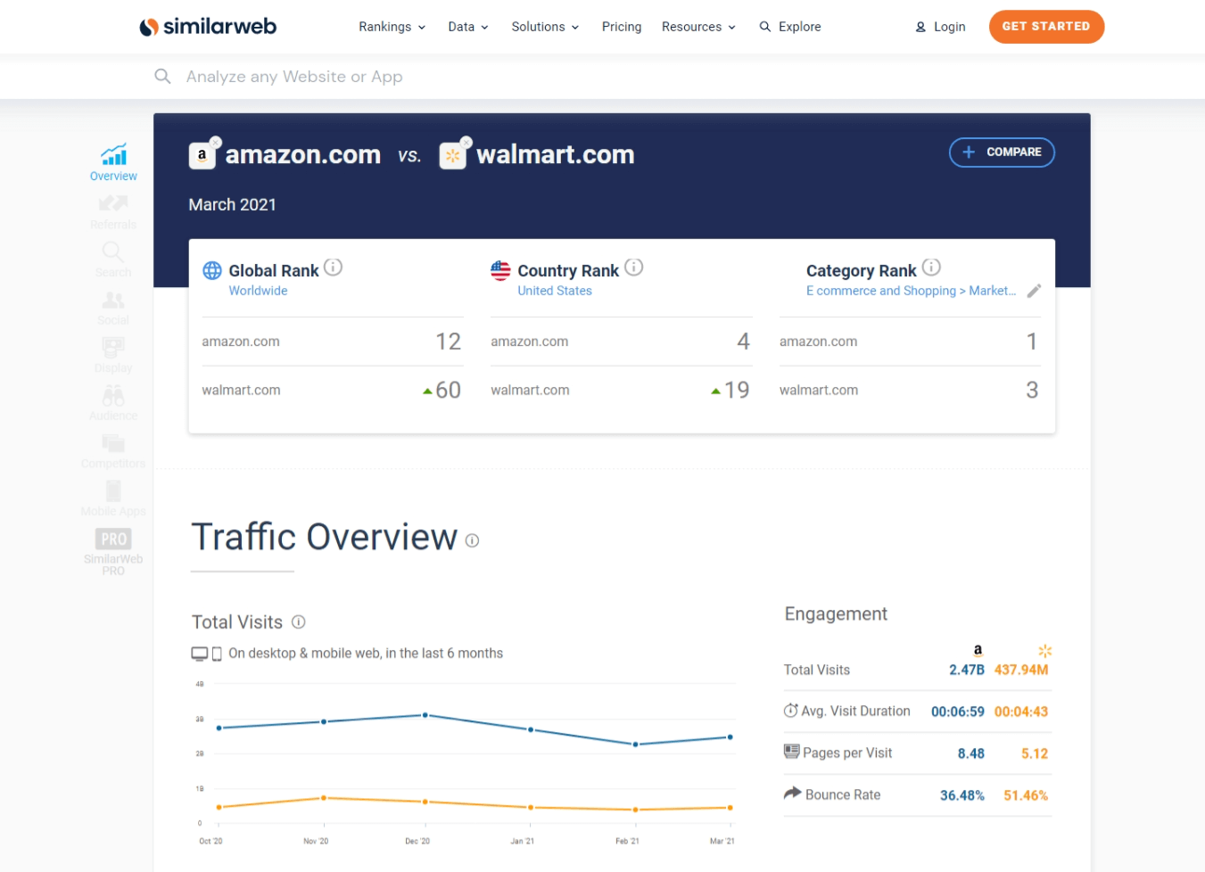This screenshot has height=872, width=1205.
Task: Click walmart's bounce rate 51.46%
Action: pos(1026,795)
